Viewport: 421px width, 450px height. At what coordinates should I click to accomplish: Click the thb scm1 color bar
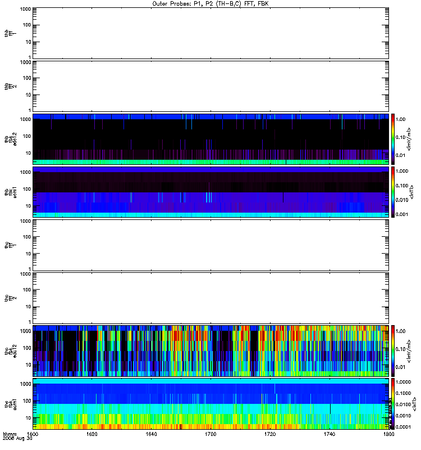pos(393,192)
